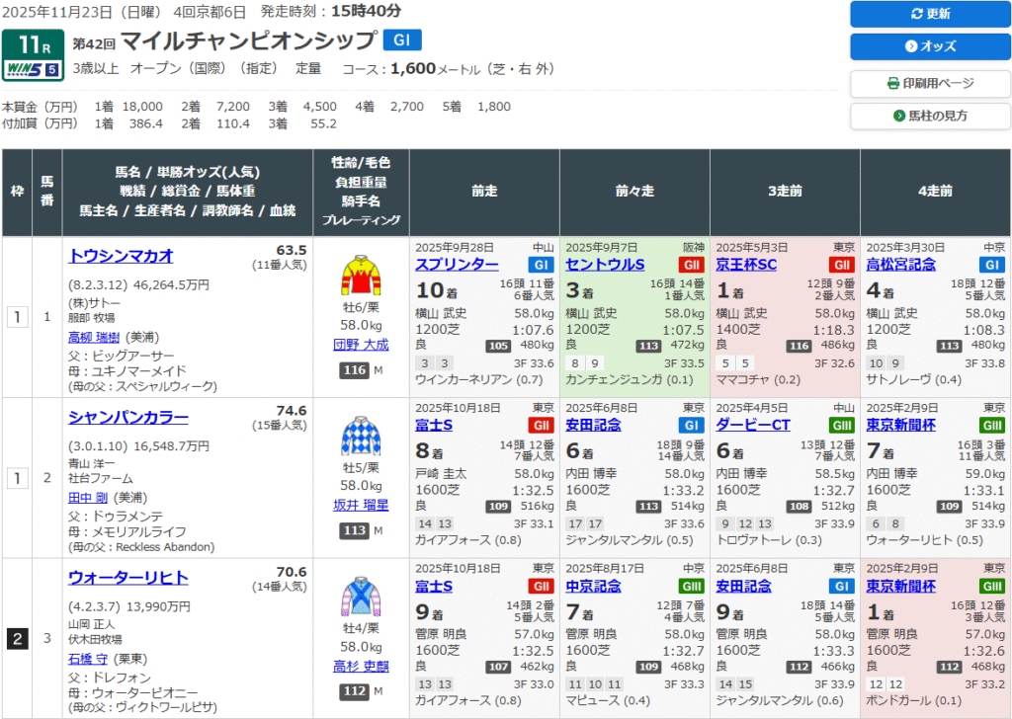The height and width of the screenshot is (719, 1012).
Task: Click Toshin Macau's red-yellow jockey silks icon
Action: pos(361,277)
